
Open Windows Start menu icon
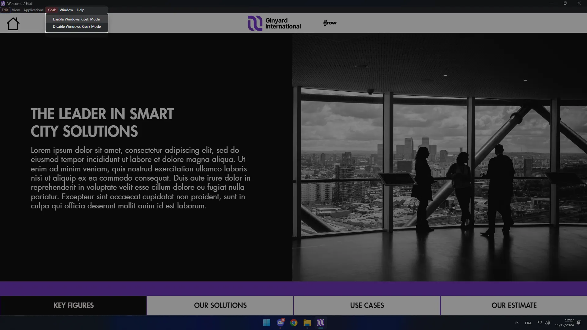[267, 323]
